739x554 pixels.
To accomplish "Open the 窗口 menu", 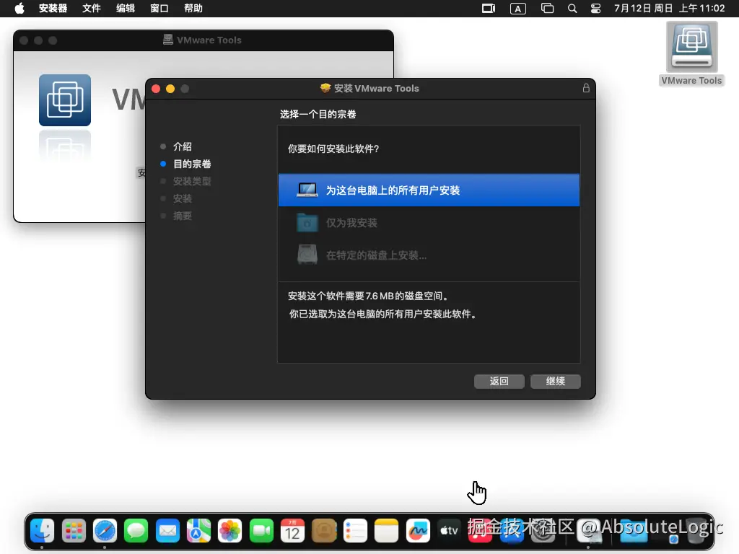I will [x=159, y=9].
